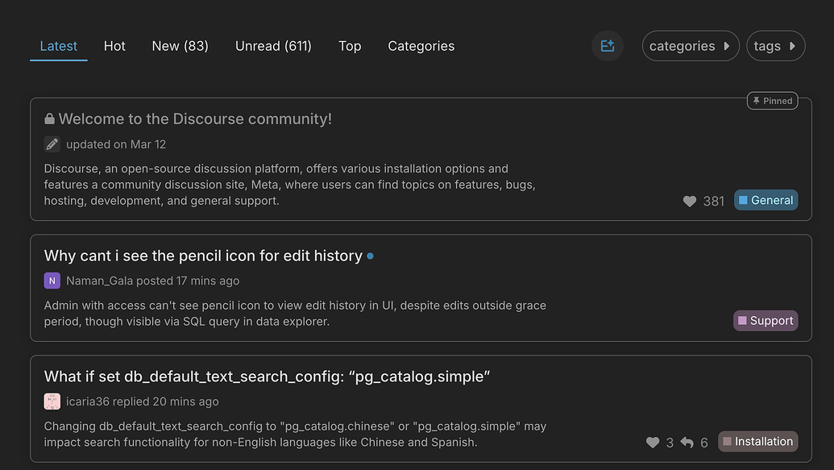Click the Installation category badge

pos(757,441)
